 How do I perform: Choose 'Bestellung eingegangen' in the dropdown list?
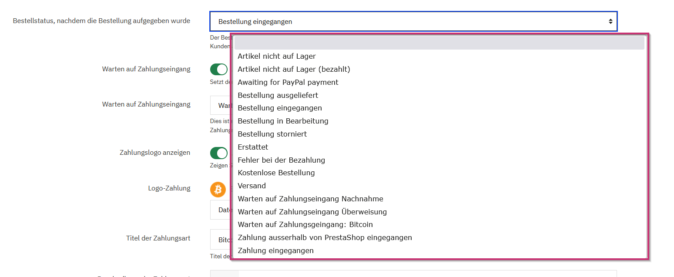pyautogui.click(x=280, y=108)
